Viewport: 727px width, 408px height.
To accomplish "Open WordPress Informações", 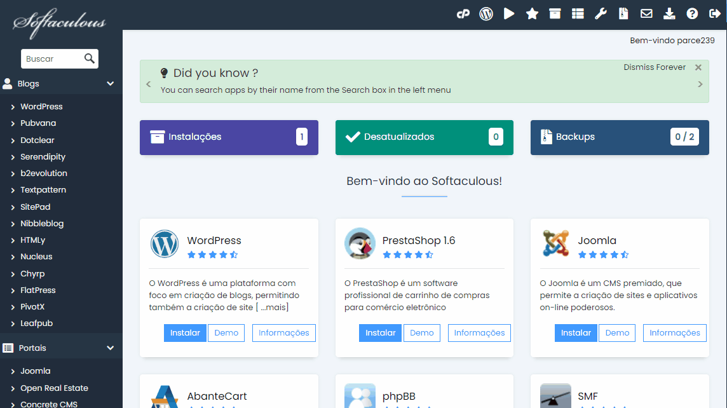I will (x=284, y=333).
